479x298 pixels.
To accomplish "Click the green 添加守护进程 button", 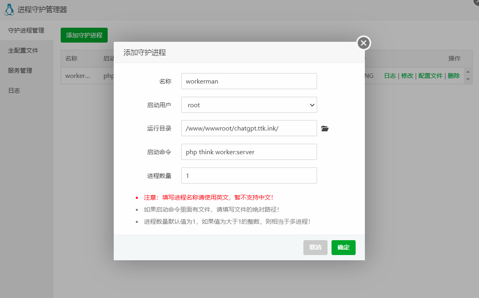I will point(84,35).
